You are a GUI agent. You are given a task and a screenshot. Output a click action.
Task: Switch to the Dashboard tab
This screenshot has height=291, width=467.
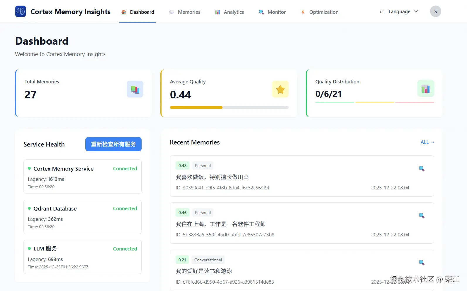pos(137,12)
